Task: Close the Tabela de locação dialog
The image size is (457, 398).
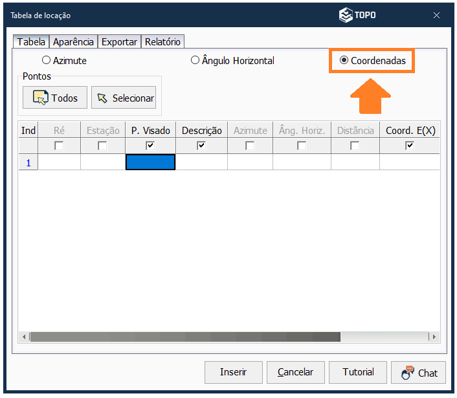Action: click(x=437, y=15)
